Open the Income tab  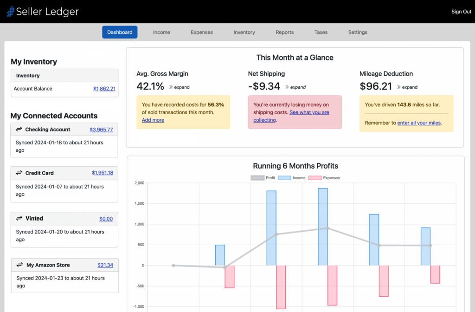(161, 32)
